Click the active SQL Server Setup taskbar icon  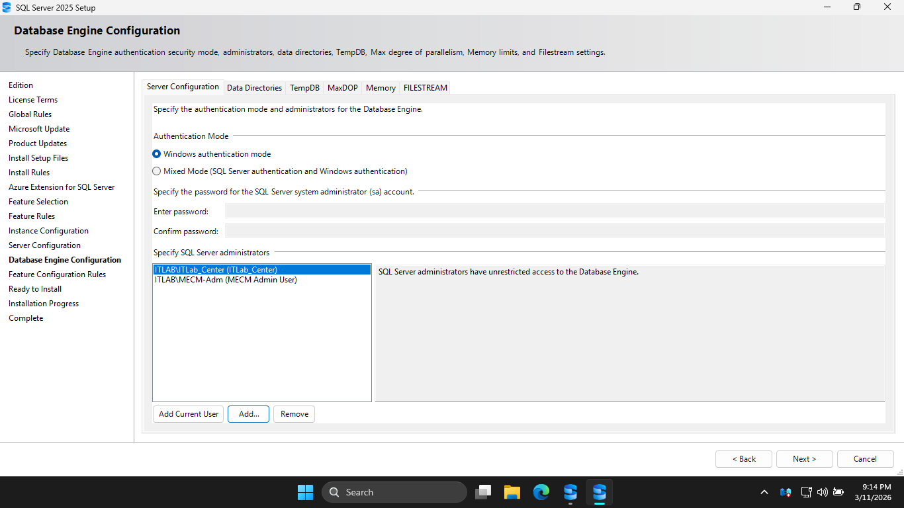click(x=599, y=492)
